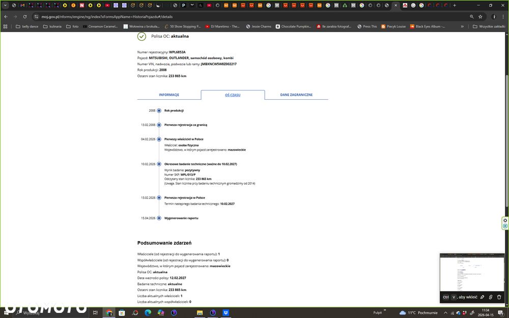Click policy expiry date 12.02.2027
This screenshot has height=318, width=509.
click(178, 278)
